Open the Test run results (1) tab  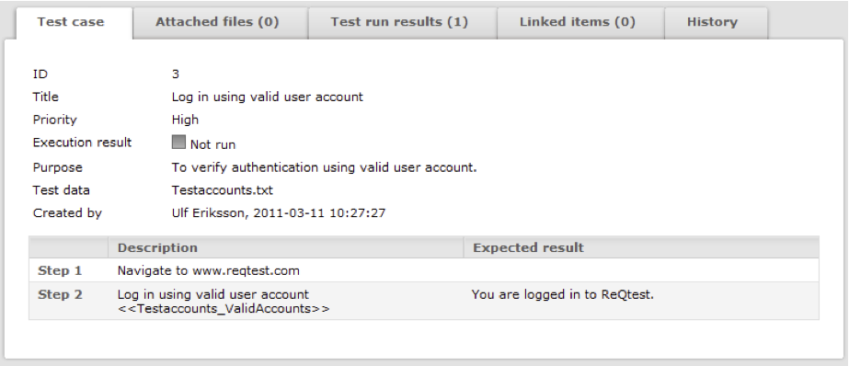coord(399,23)
